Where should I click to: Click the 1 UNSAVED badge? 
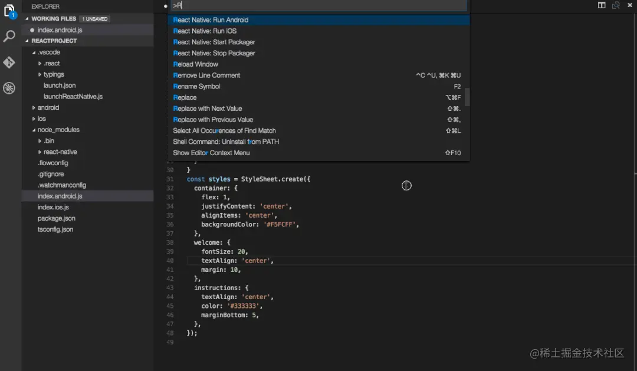pos(94,19)
